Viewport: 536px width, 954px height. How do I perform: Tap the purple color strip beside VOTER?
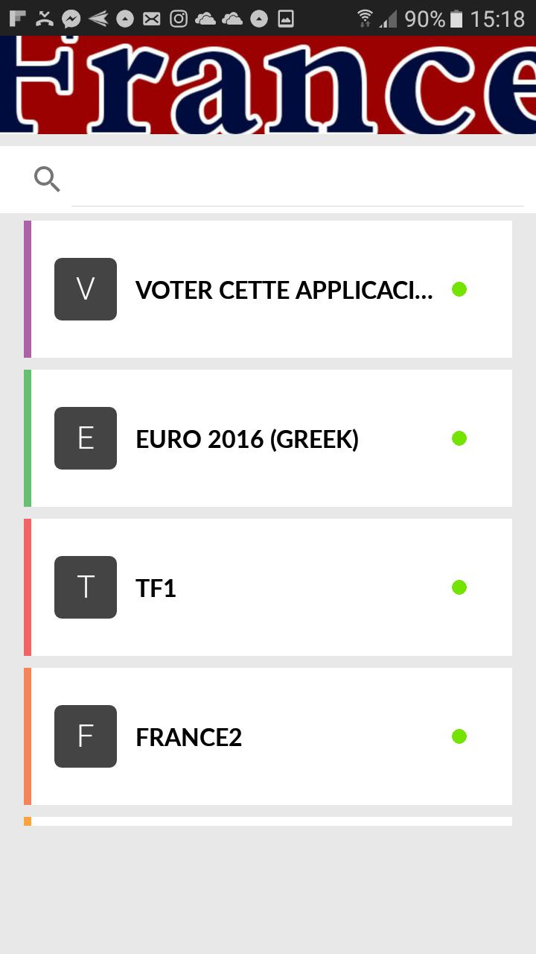point(28,289)
